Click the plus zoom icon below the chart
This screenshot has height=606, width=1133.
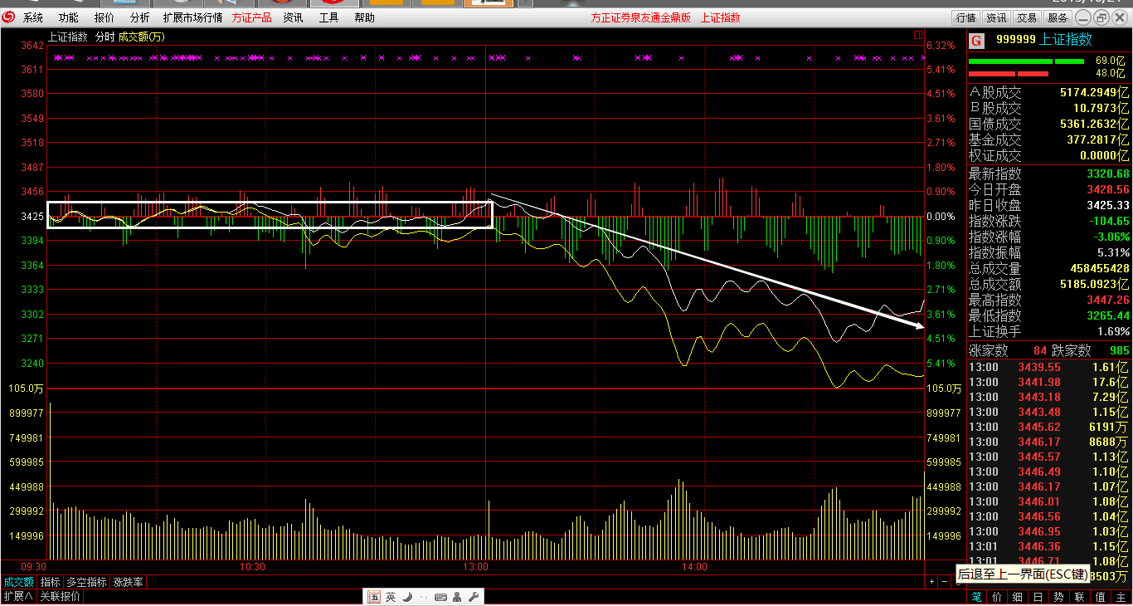point(931,583)
